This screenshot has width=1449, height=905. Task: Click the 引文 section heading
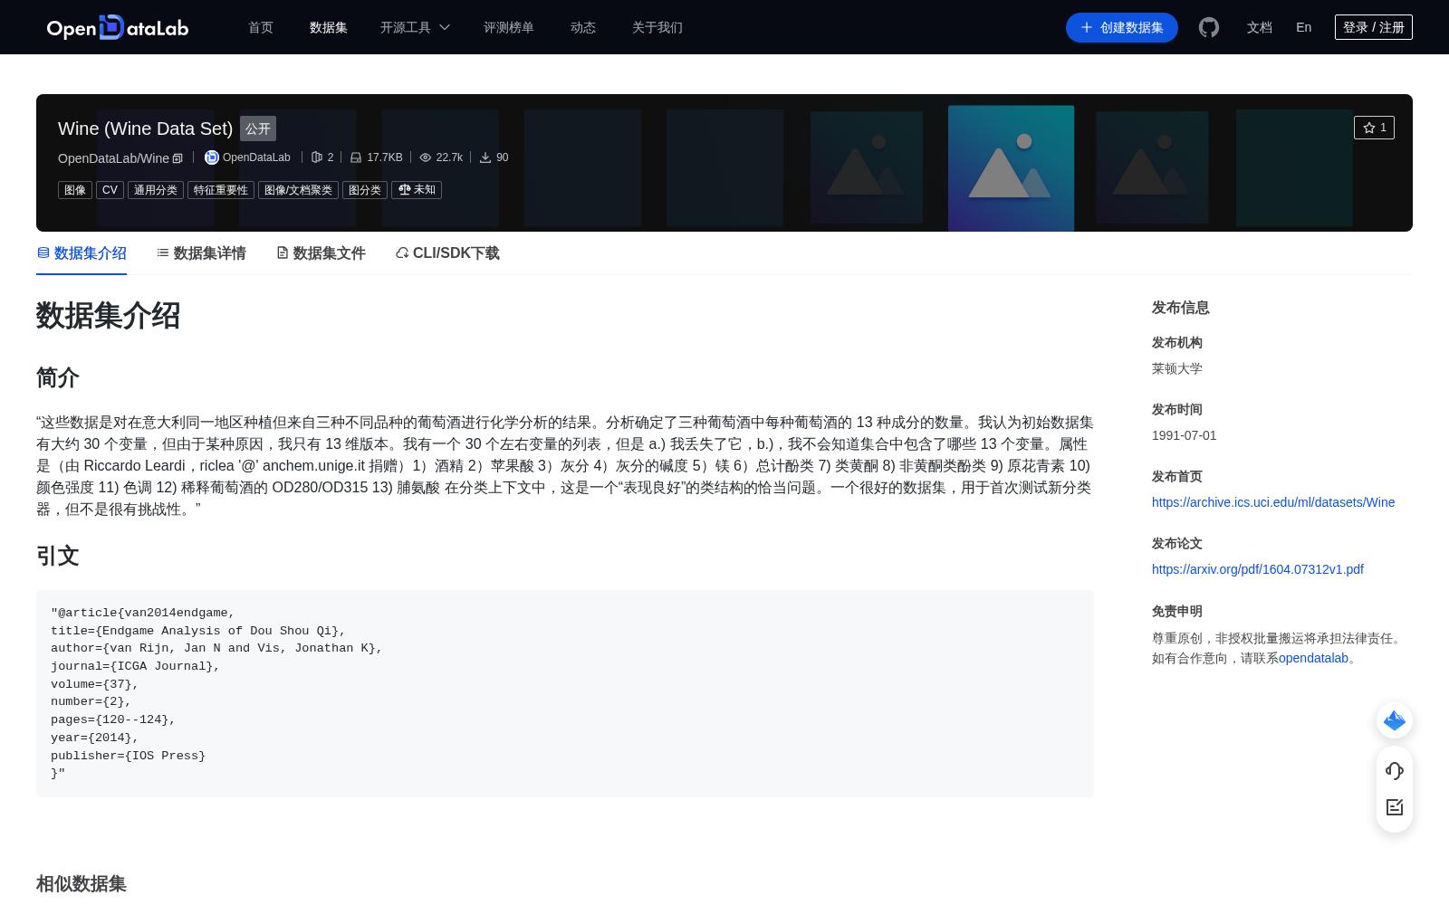[x=58, y=556]
